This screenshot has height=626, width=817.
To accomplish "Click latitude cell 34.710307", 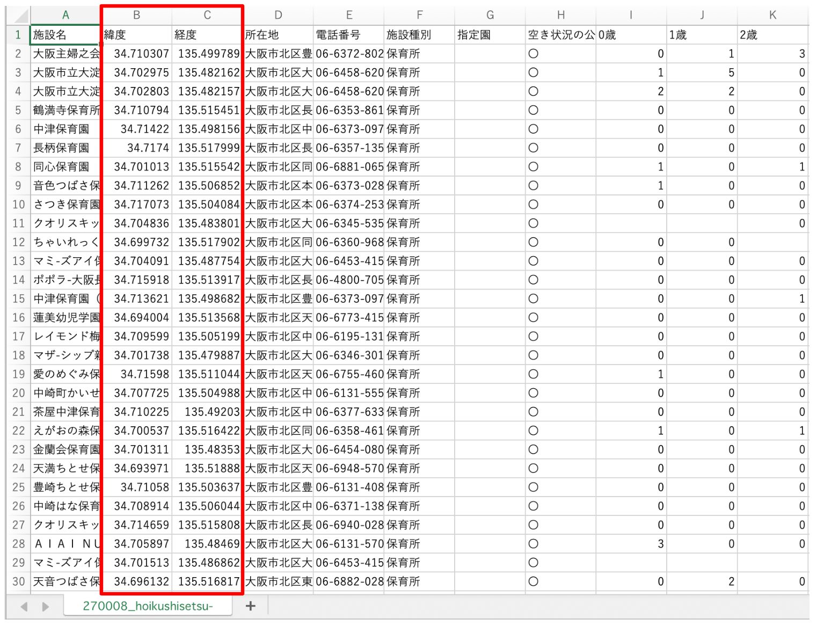I will point(136,54).
